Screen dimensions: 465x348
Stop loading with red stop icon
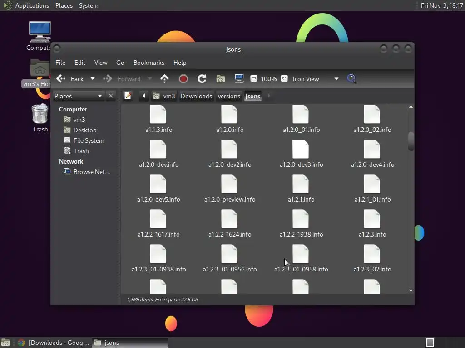(x=183, y=79)
